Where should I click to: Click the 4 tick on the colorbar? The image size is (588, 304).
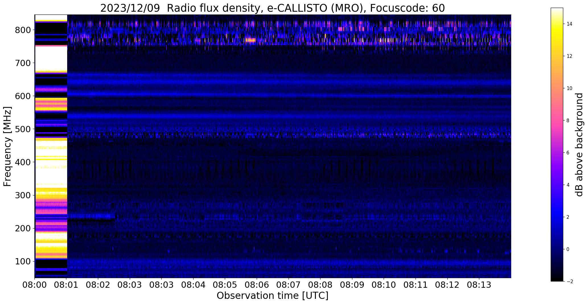click(568, 185)
